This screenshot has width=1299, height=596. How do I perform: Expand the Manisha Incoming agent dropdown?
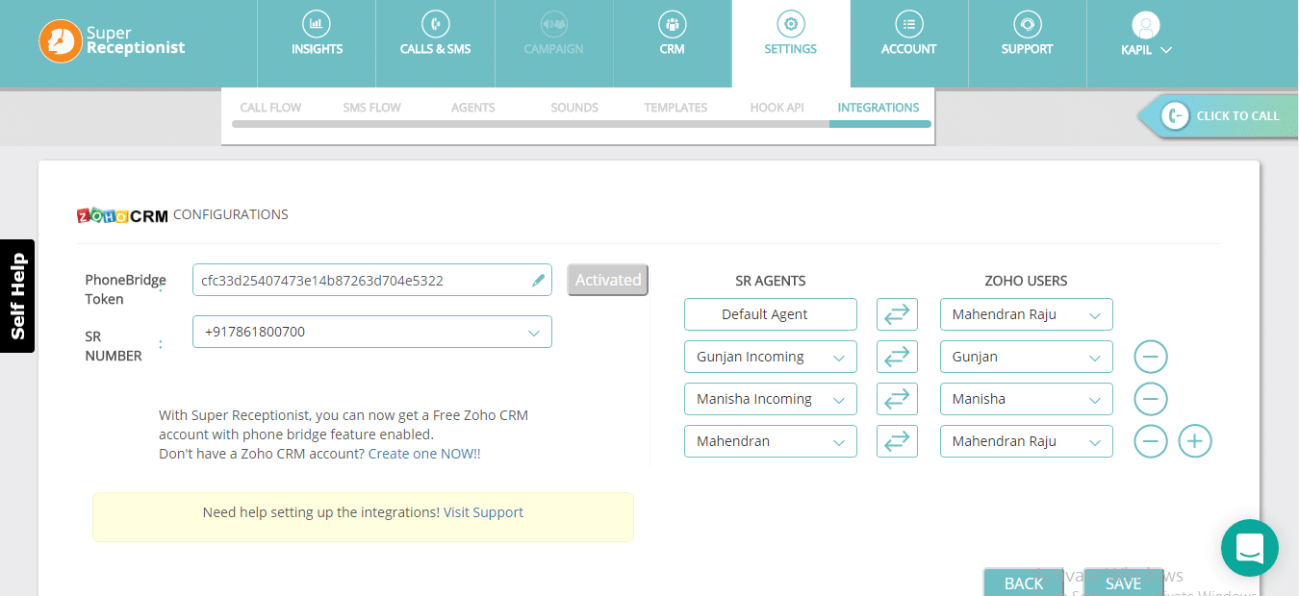tap(771, 399)
